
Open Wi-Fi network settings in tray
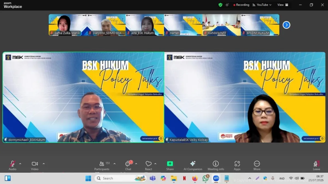click(x=291, y=178)
